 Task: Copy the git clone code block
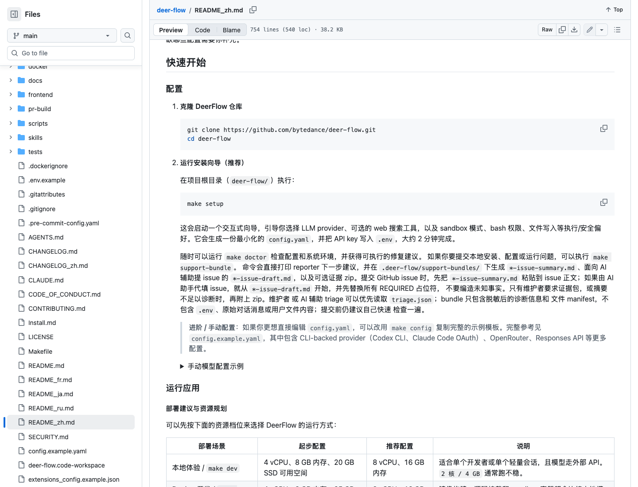pyautogui.click(x=603, y=128)
